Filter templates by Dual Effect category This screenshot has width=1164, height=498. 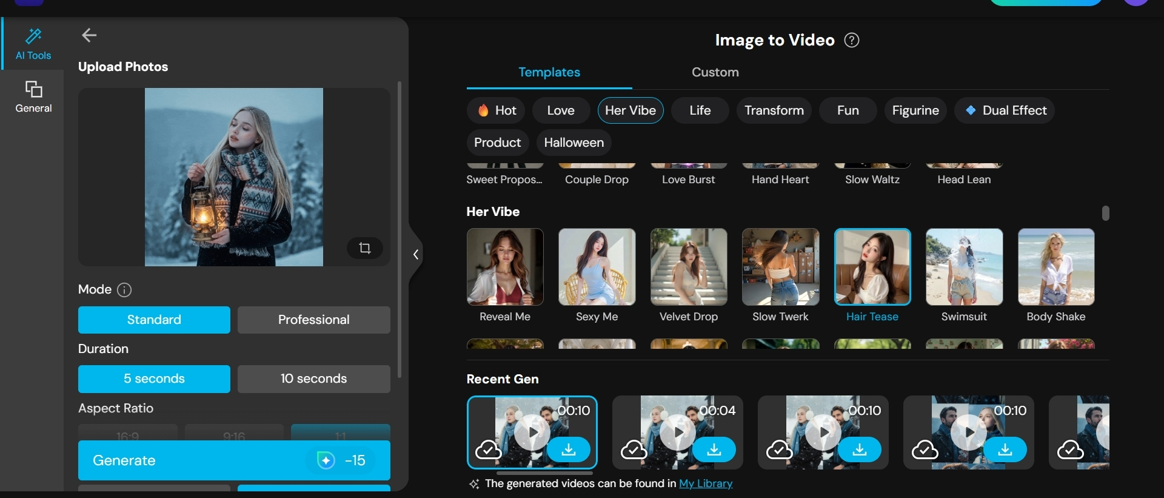(x=1005, y=110)
